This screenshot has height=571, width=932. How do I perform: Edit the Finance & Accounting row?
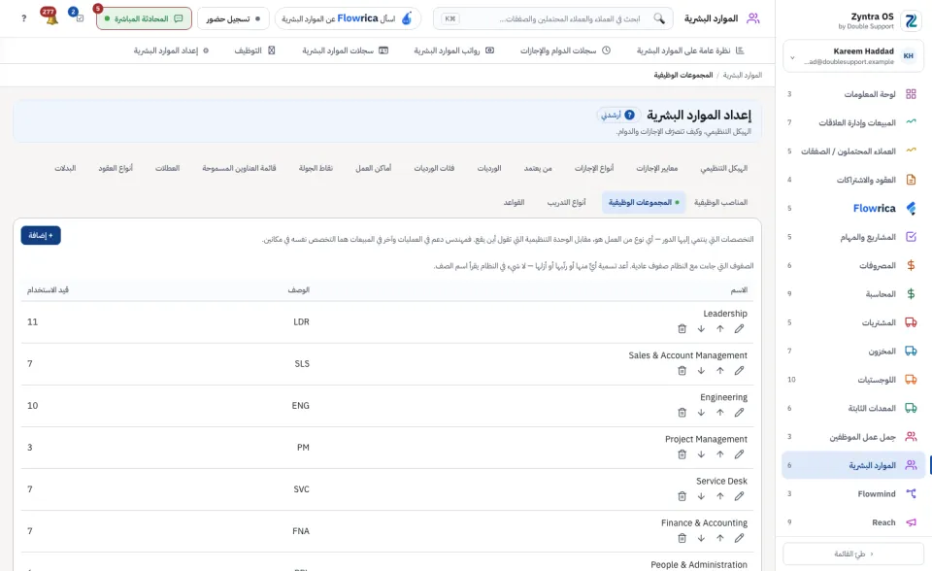(x=739, y=538)
